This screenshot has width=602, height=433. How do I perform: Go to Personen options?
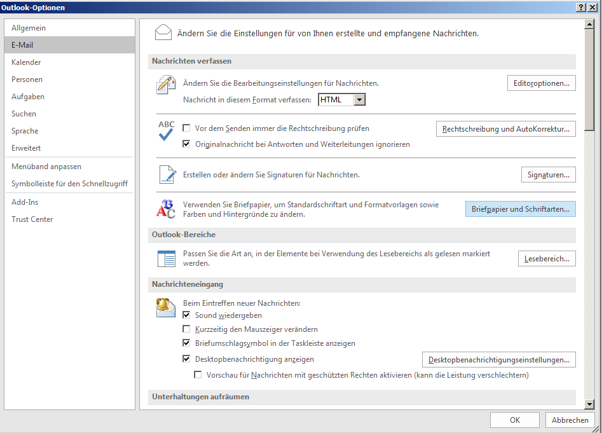coord(70,79)
